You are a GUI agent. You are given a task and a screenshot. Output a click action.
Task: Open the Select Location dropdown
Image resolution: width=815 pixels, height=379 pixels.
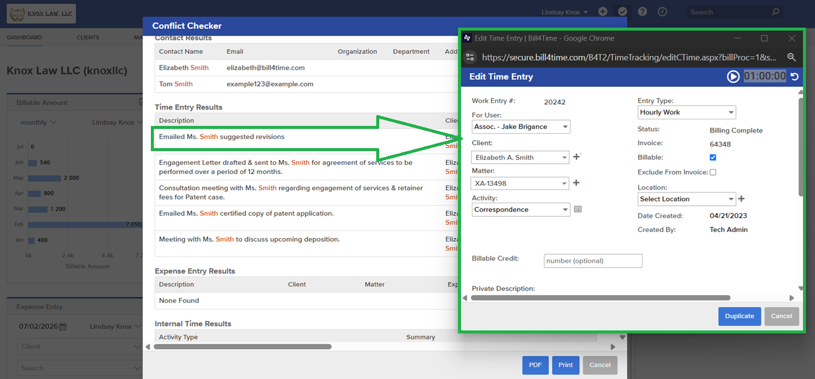pyautogui.click(x=687, y=198)
